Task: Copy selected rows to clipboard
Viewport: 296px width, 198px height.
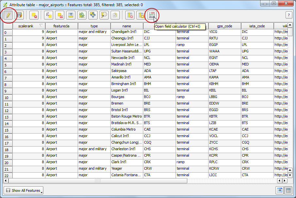Action: click(x=115, y=15)
